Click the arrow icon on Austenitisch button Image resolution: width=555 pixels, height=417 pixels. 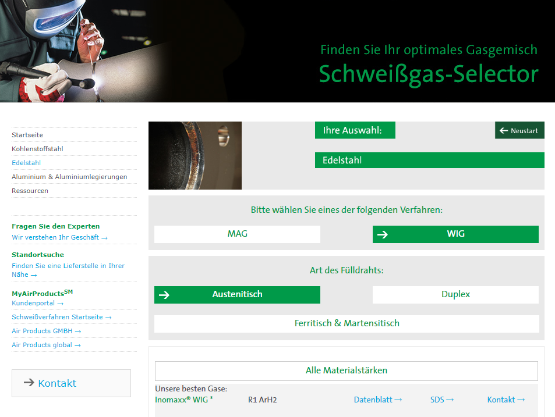pyautogui.click(x=164, y=295)
